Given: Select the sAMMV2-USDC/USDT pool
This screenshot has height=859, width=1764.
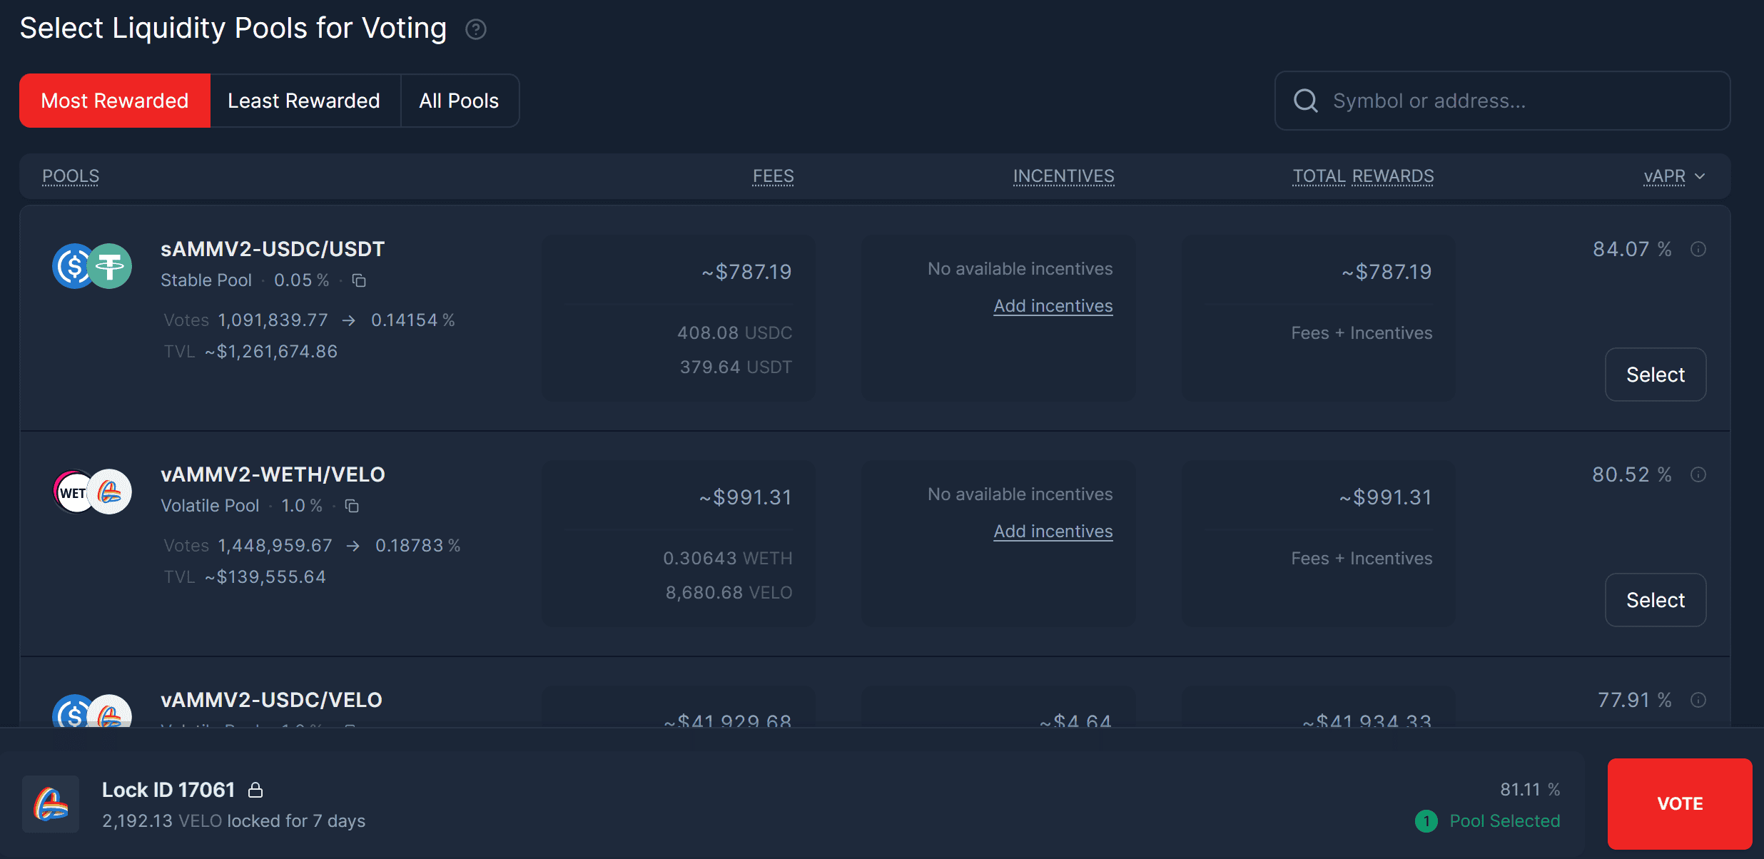Looking at the screenshot, I should point(1656,375).
